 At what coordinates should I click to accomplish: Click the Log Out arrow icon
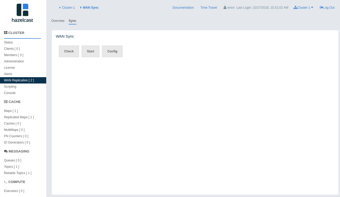[x=321, y=8]
